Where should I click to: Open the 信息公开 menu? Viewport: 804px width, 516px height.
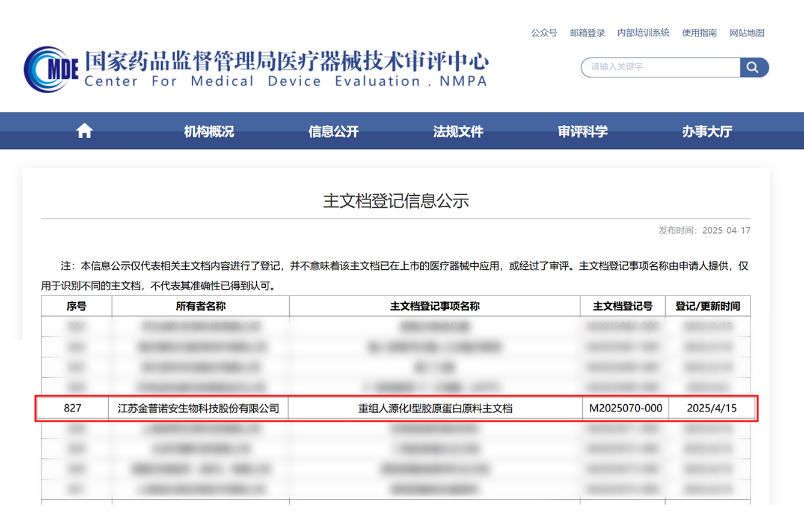click(333, 132)
